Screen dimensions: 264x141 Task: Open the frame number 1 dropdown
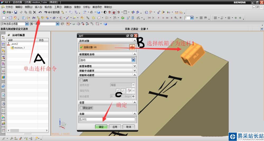point(192,18)
